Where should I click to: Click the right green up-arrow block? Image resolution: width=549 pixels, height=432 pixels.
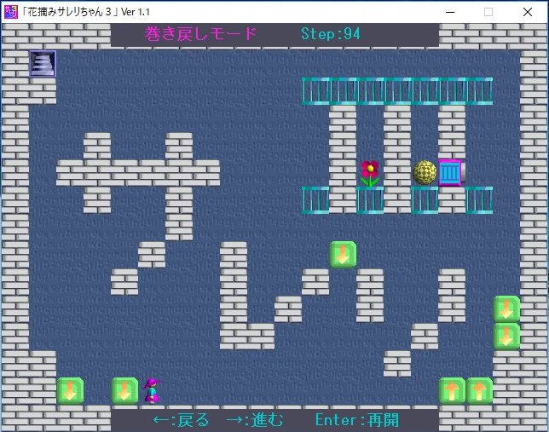[x=479, y=391]
